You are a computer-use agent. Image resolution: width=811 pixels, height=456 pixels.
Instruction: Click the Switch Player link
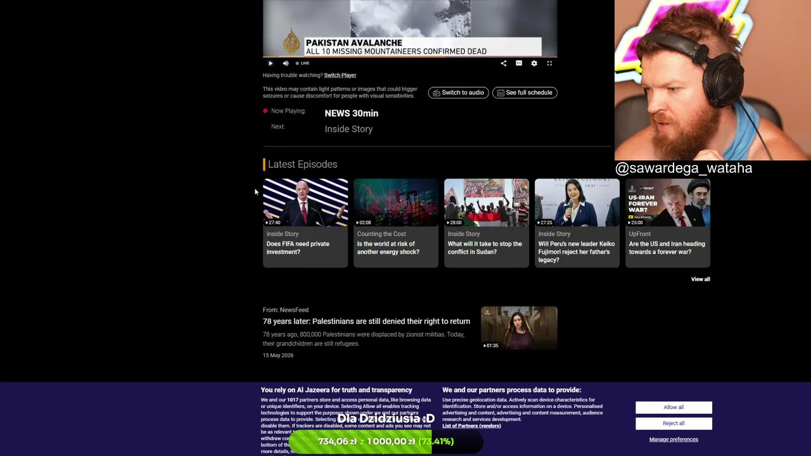[340, 75]
